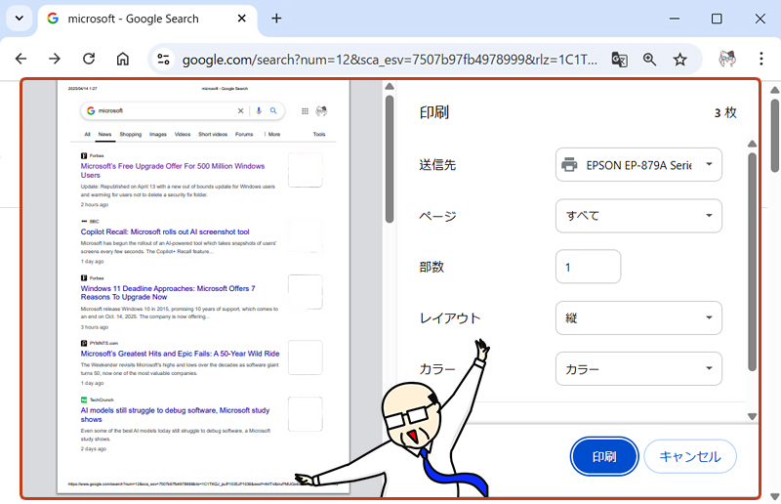Click the blue 印刷 button
The image size is (781, 504).
pos(604,456)
